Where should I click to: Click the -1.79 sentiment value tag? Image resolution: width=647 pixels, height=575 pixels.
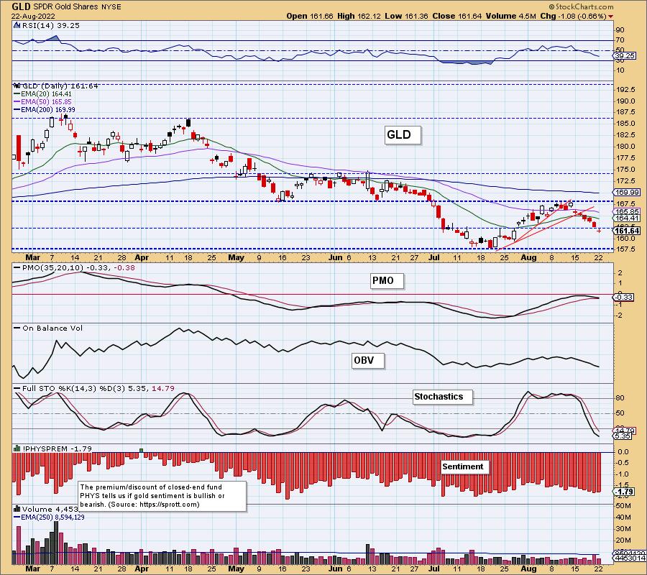[624, 492]
